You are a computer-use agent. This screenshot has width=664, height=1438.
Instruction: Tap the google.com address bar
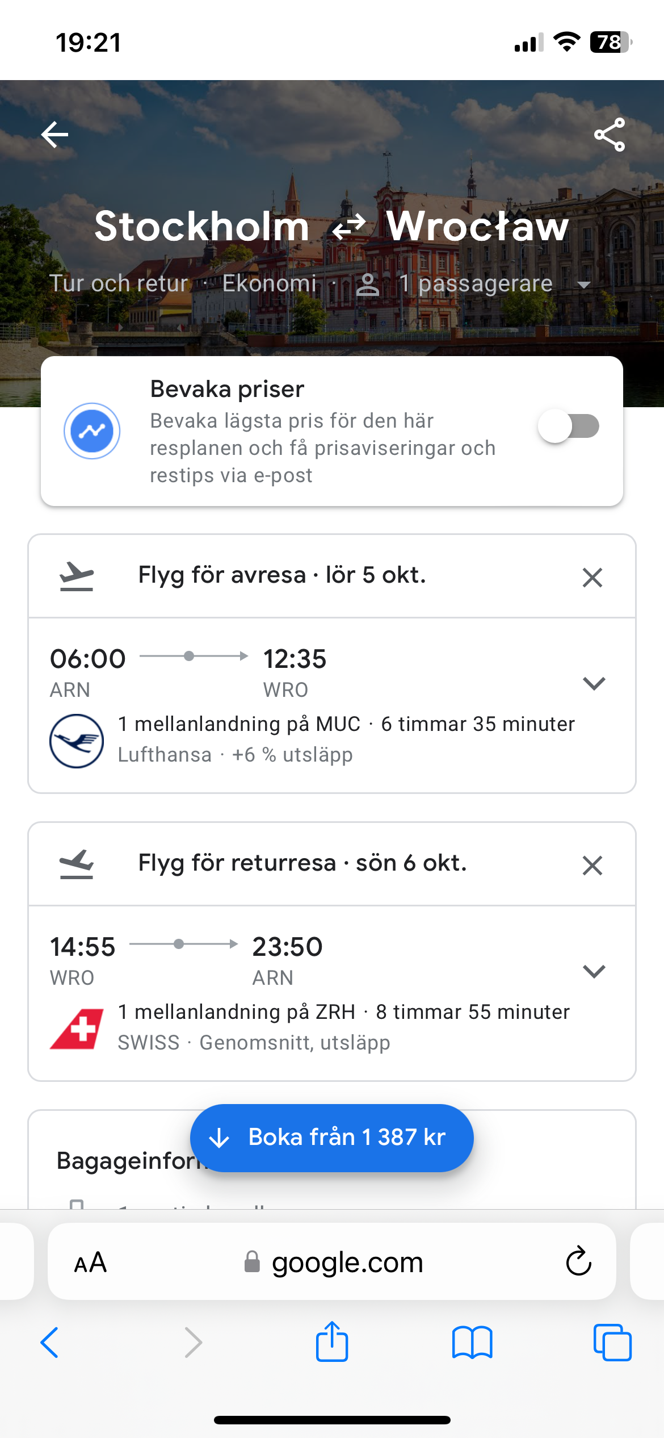[346, 1263]
